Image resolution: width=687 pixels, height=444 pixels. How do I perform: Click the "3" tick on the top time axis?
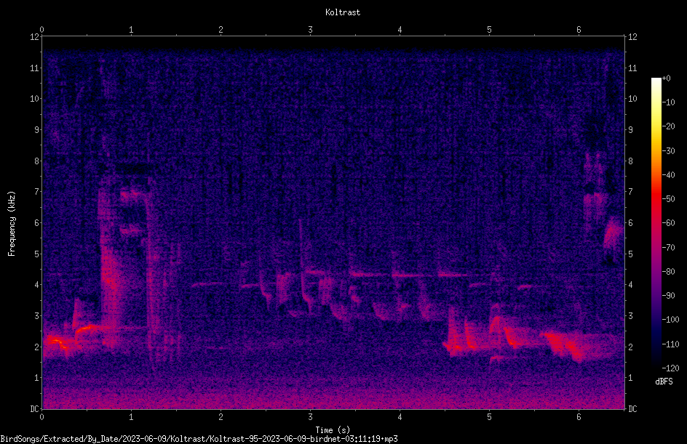[x=310, y=30]
